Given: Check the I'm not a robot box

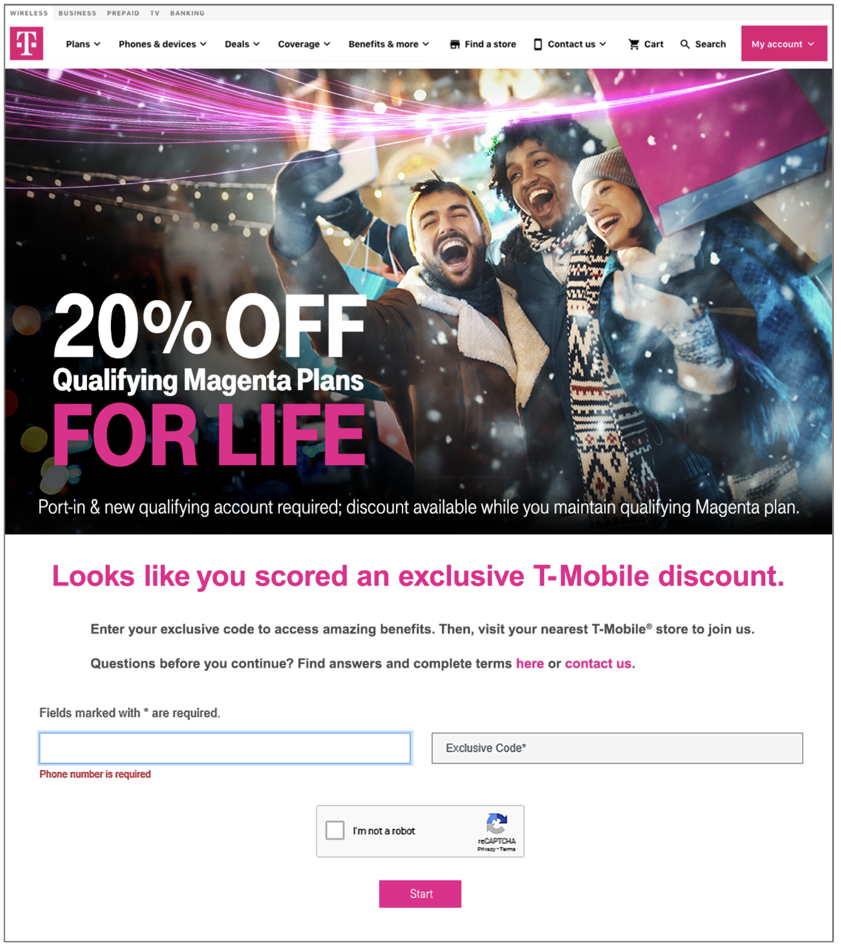Looking at the screenshot, I should coord(335,830).
